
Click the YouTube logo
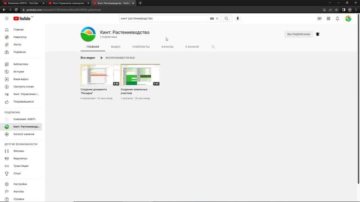tap(22, 19)
